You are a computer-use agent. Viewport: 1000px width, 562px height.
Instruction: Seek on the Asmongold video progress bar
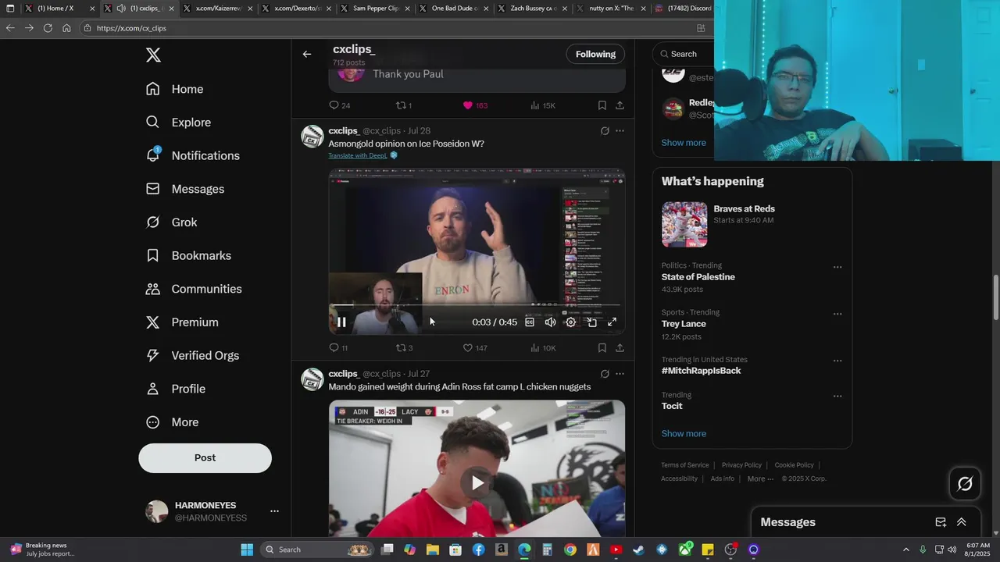click(x=477, y=305)
